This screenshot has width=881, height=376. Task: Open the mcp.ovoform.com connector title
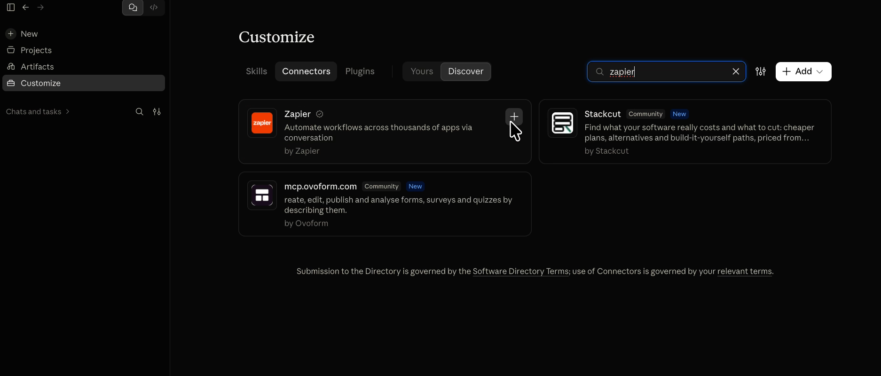321,187
